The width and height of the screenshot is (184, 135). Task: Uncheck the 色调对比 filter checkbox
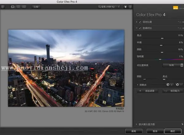tap(140, 28)
